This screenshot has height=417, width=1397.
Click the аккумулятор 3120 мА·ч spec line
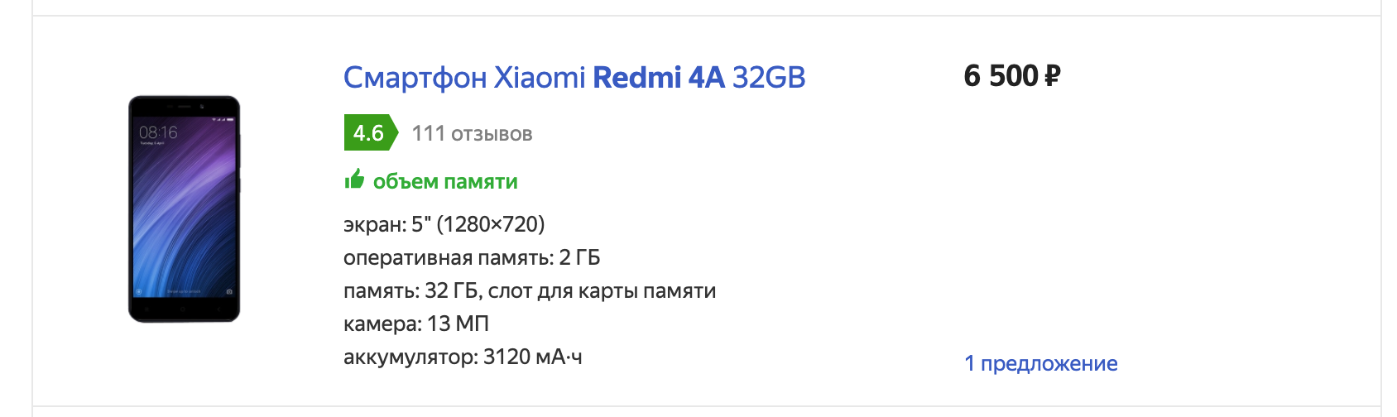point(463,357)
